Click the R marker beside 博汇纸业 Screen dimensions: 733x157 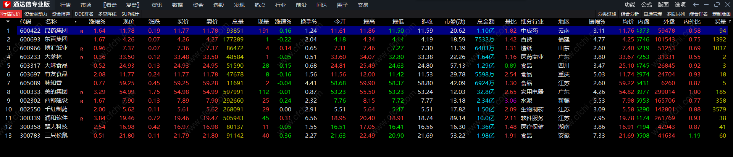pos(82,49)
